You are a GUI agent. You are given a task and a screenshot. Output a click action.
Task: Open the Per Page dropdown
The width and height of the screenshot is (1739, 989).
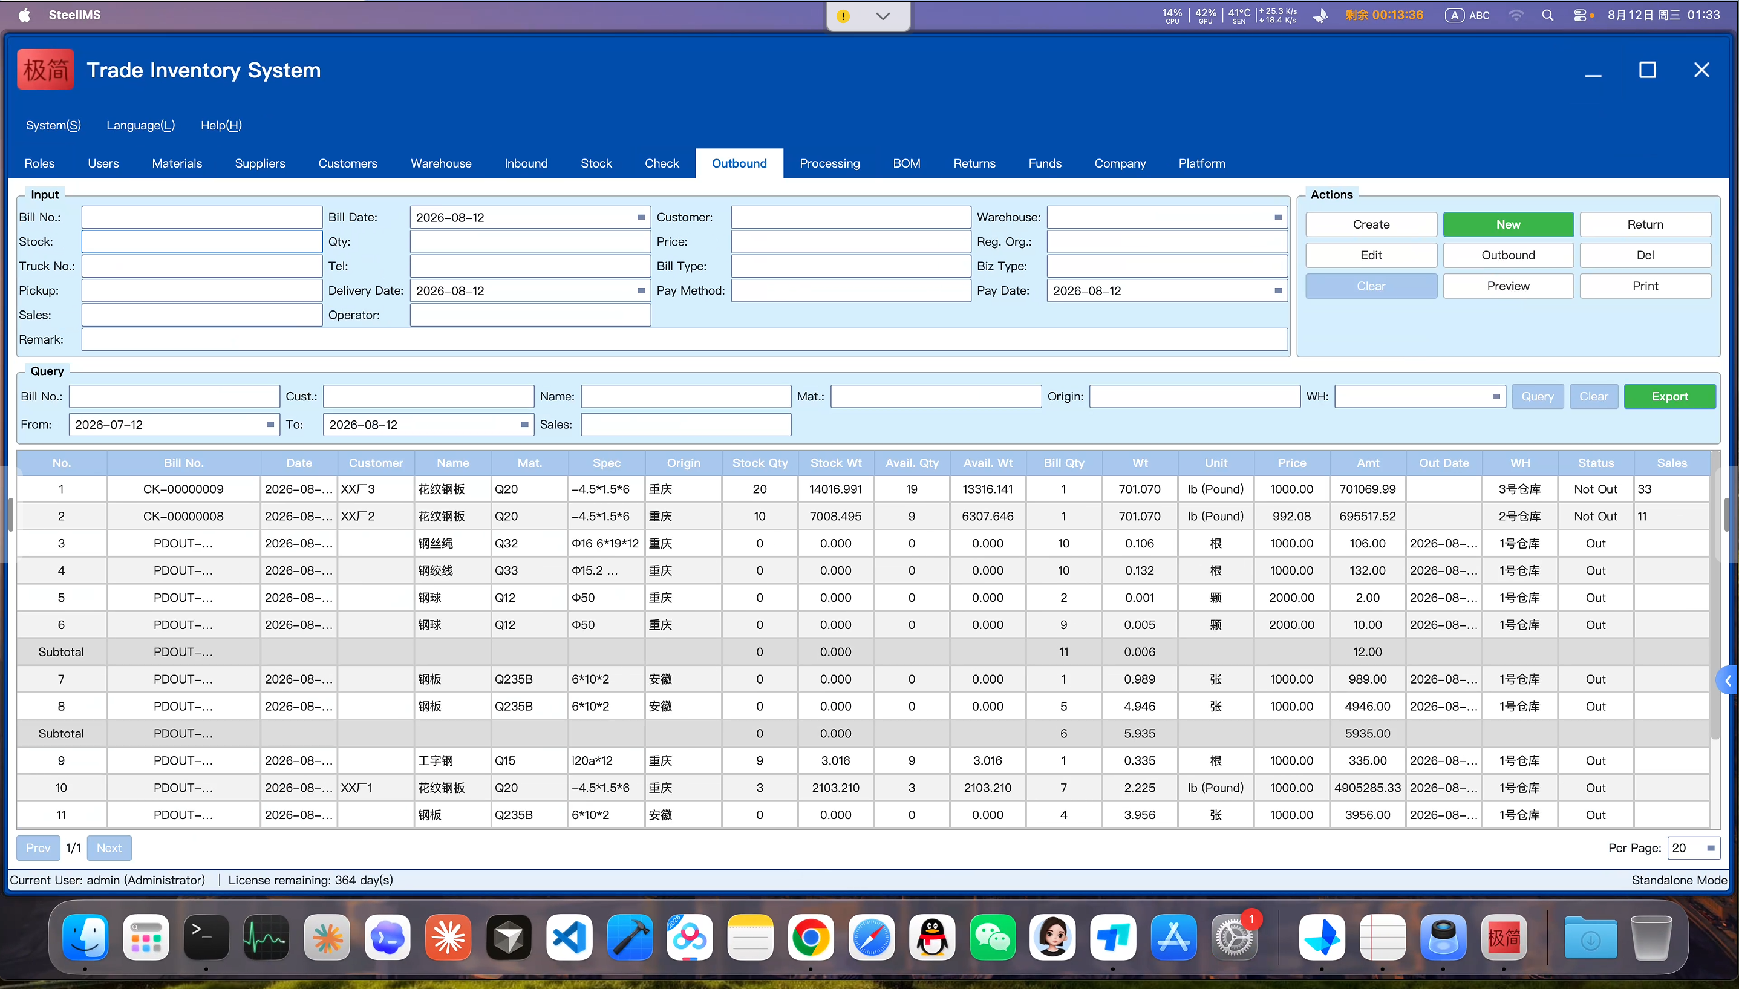pyautogui.click(x=1711, y=847)
